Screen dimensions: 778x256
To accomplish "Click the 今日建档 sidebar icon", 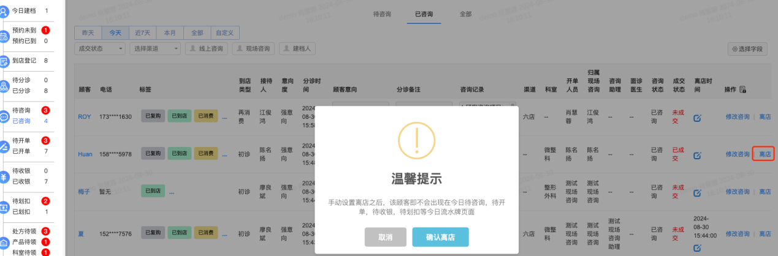I will pos(4,10).
